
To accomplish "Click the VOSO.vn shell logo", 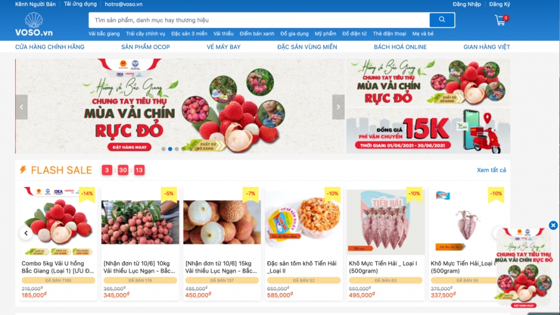I will point(34,24).
